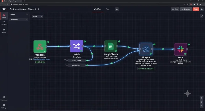
Task: Select Customer Support AI Agent browser tab
Action: click(11, 1)
